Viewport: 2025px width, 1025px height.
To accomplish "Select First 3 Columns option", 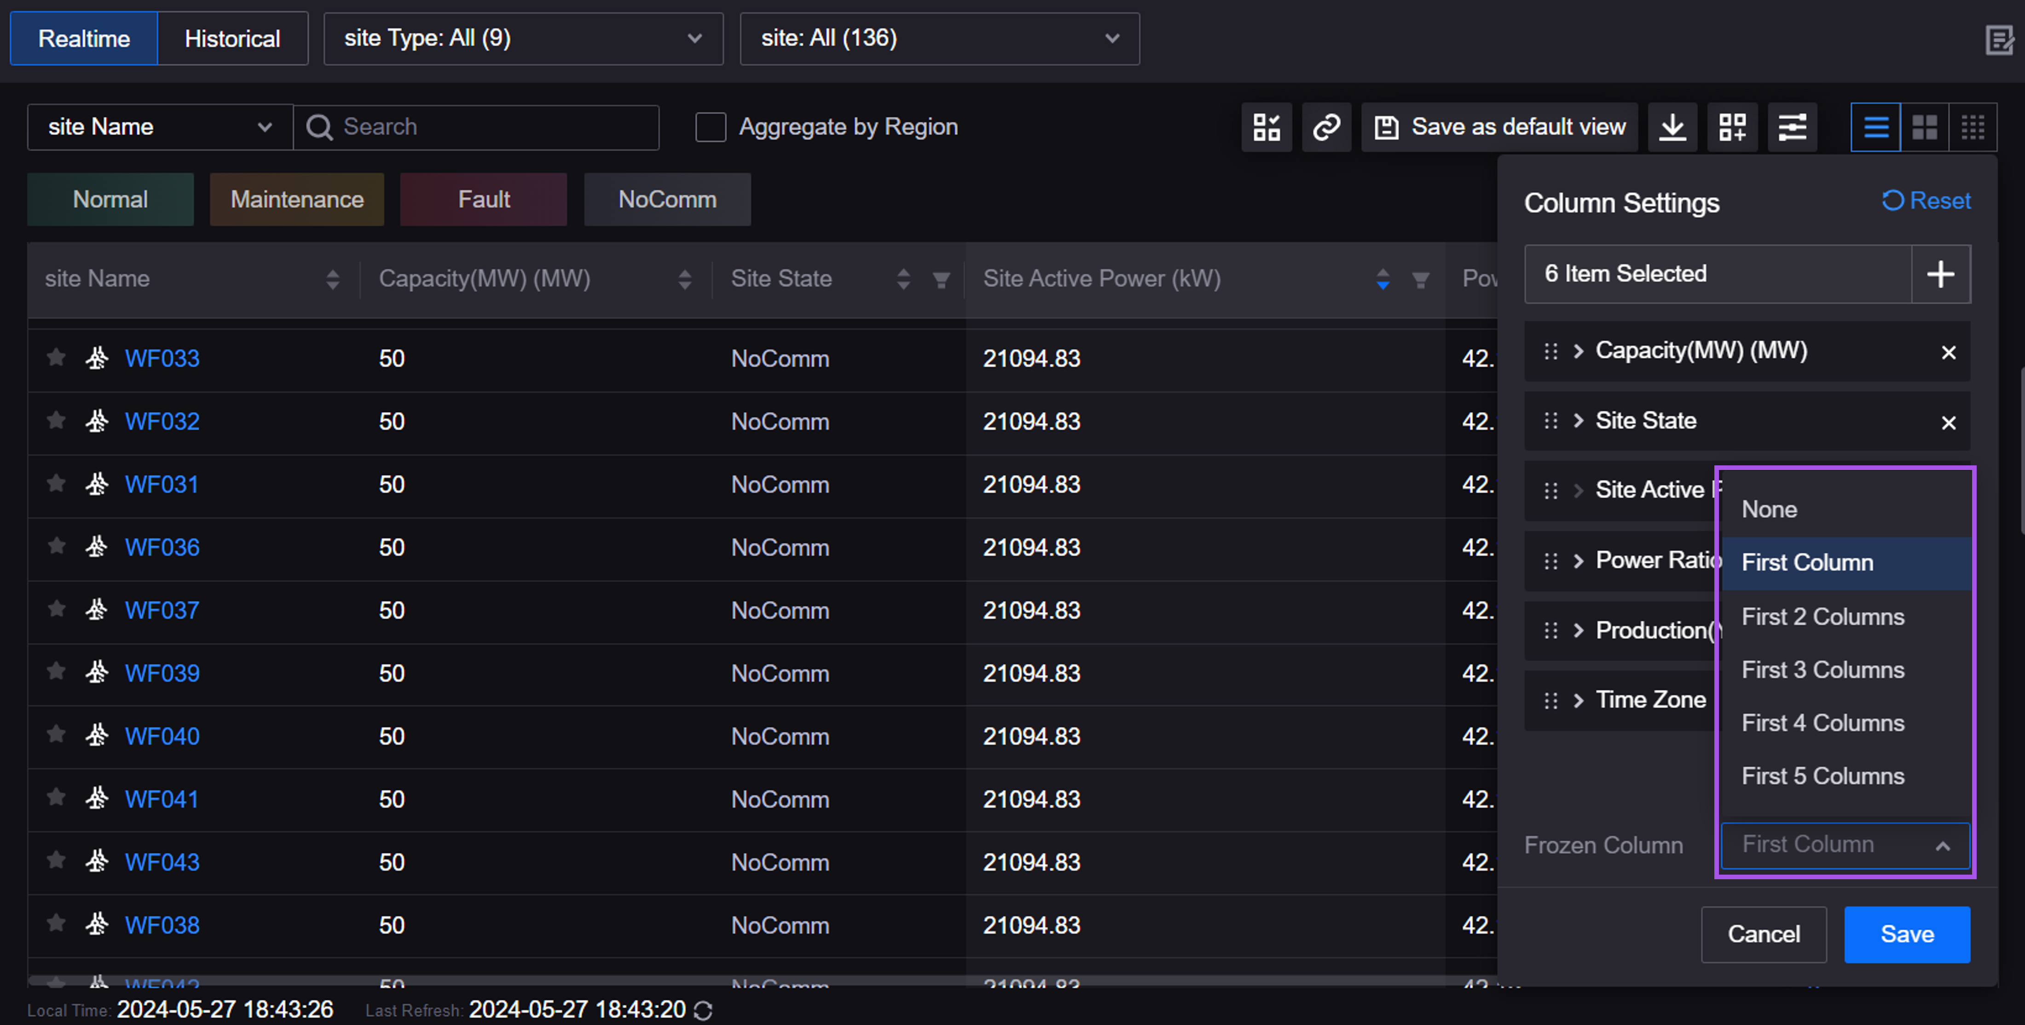I will click(x=1822, y=670).
